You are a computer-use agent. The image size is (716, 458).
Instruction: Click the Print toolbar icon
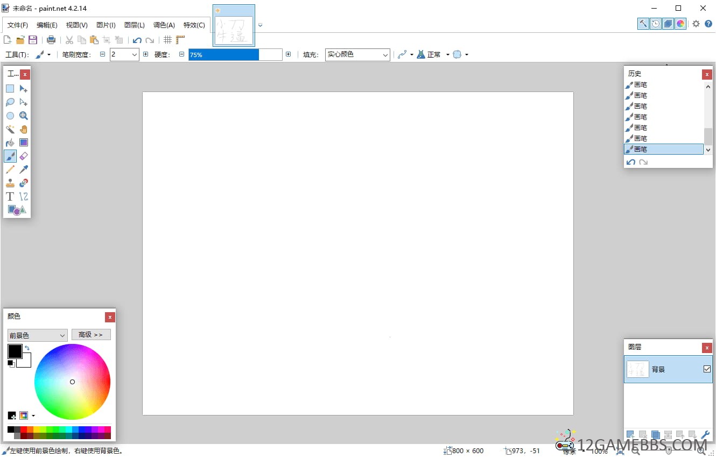coord(51,40)
